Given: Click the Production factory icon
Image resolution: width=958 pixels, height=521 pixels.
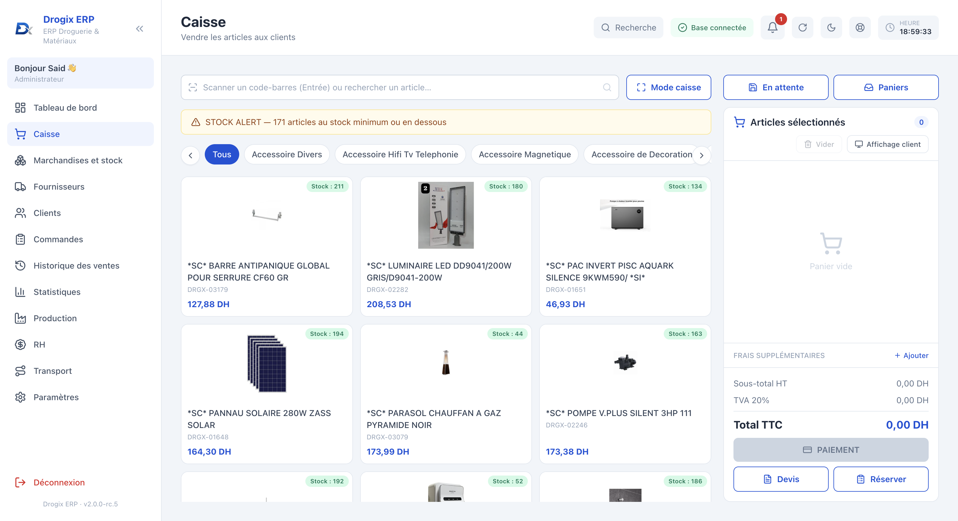Looking at the screenshot, I should coord(20,318).
